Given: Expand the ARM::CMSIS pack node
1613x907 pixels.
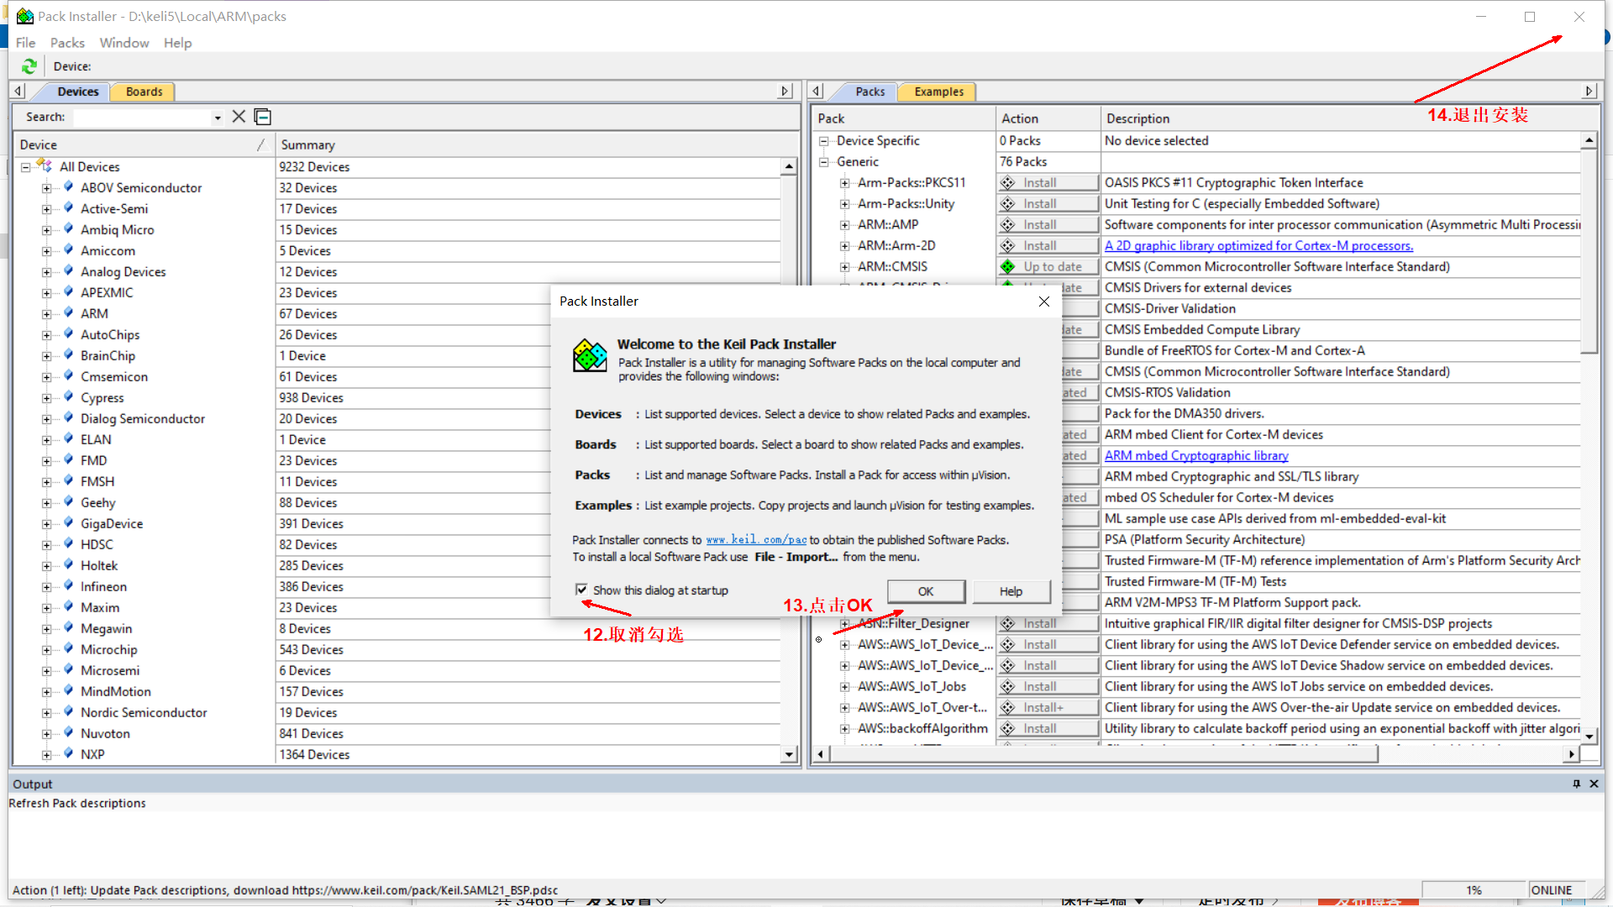Looking at the screenshot, I should click(x=844, y=267).
